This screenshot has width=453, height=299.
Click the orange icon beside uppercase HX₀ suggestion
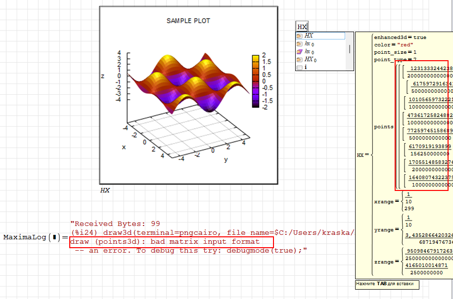click(x=299, y=60)
